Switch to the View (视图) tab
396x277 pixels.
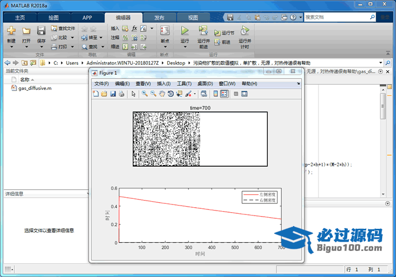[193, 18]
